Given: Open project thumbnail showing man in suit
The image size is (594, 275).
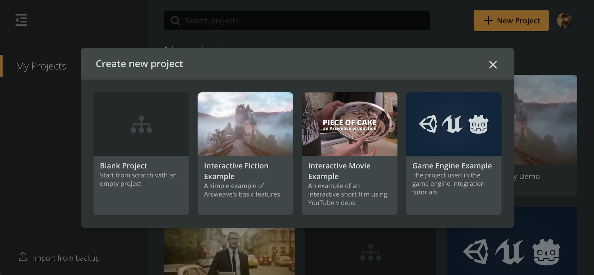Looking at the screenshot, I should tap(229, 252).
